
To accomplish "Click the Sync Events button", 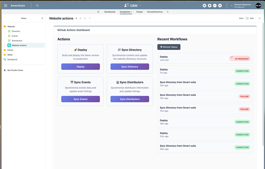I will point(81,99).
